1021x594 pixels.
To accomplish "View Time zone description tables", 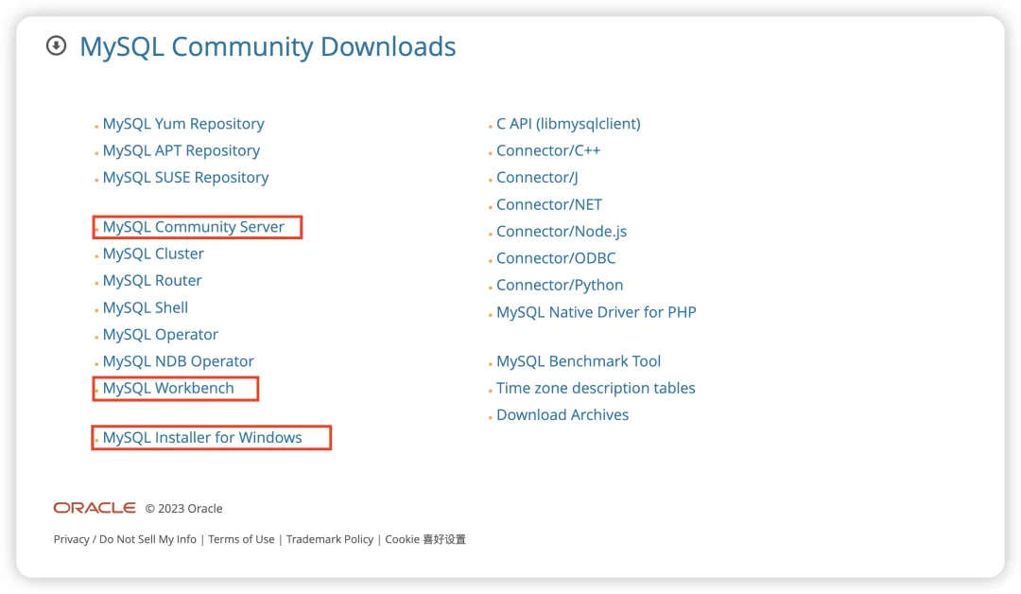I will tap(596, 388).
